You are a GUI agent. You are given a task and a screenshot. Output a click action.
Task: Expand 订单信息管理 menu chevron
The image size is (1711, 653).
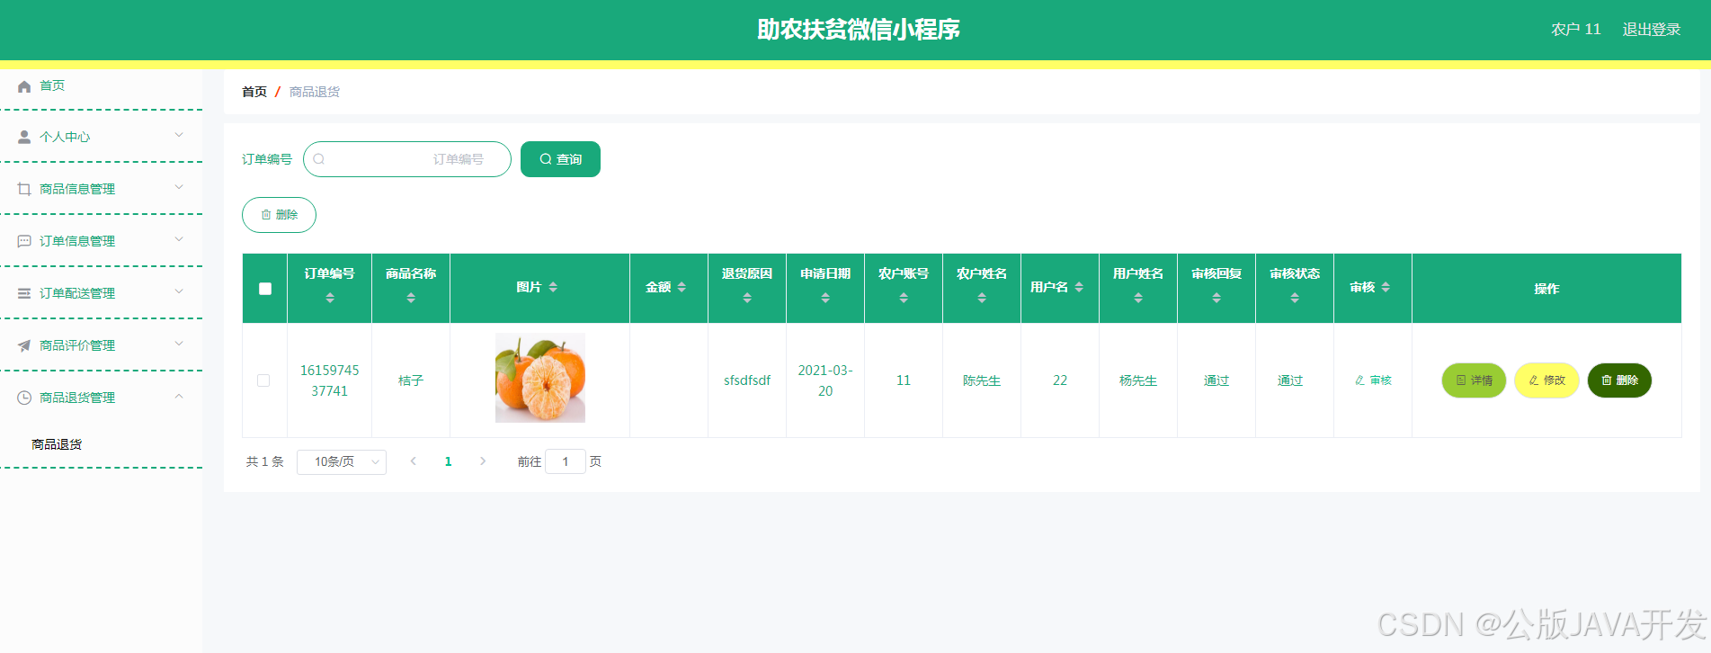click(179, 239)
